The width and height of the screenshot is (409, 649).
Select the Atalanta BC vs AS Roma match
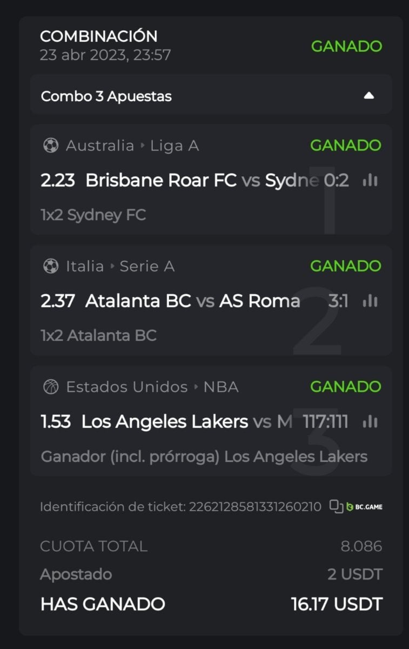coord(192,301)
